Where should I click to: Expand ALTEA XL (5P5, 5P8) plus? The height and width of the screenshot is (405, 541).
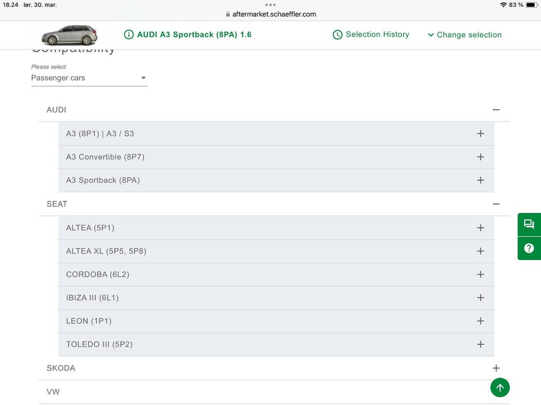(481, 251)
